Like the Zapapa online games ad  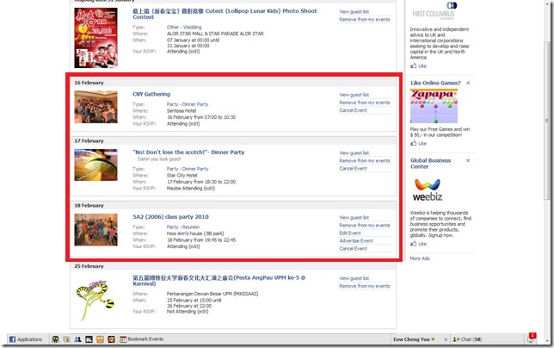[419, 144]
